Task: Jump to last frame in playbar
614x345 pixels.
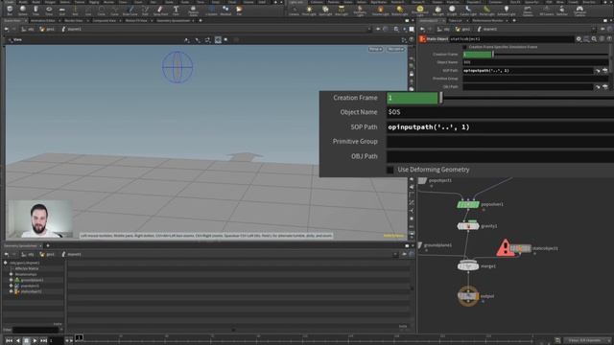Action: [x=43, y=341]
